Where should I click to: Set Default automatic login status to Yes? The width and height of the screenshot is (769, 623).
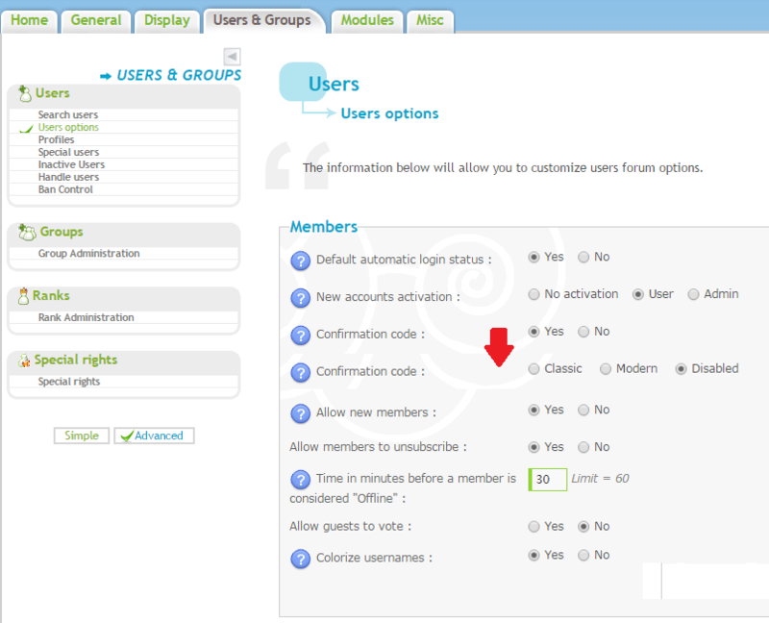point(534,257)
